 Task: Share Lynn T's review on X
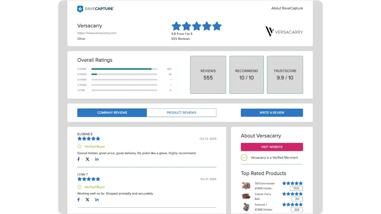click(x=87, y=200)
